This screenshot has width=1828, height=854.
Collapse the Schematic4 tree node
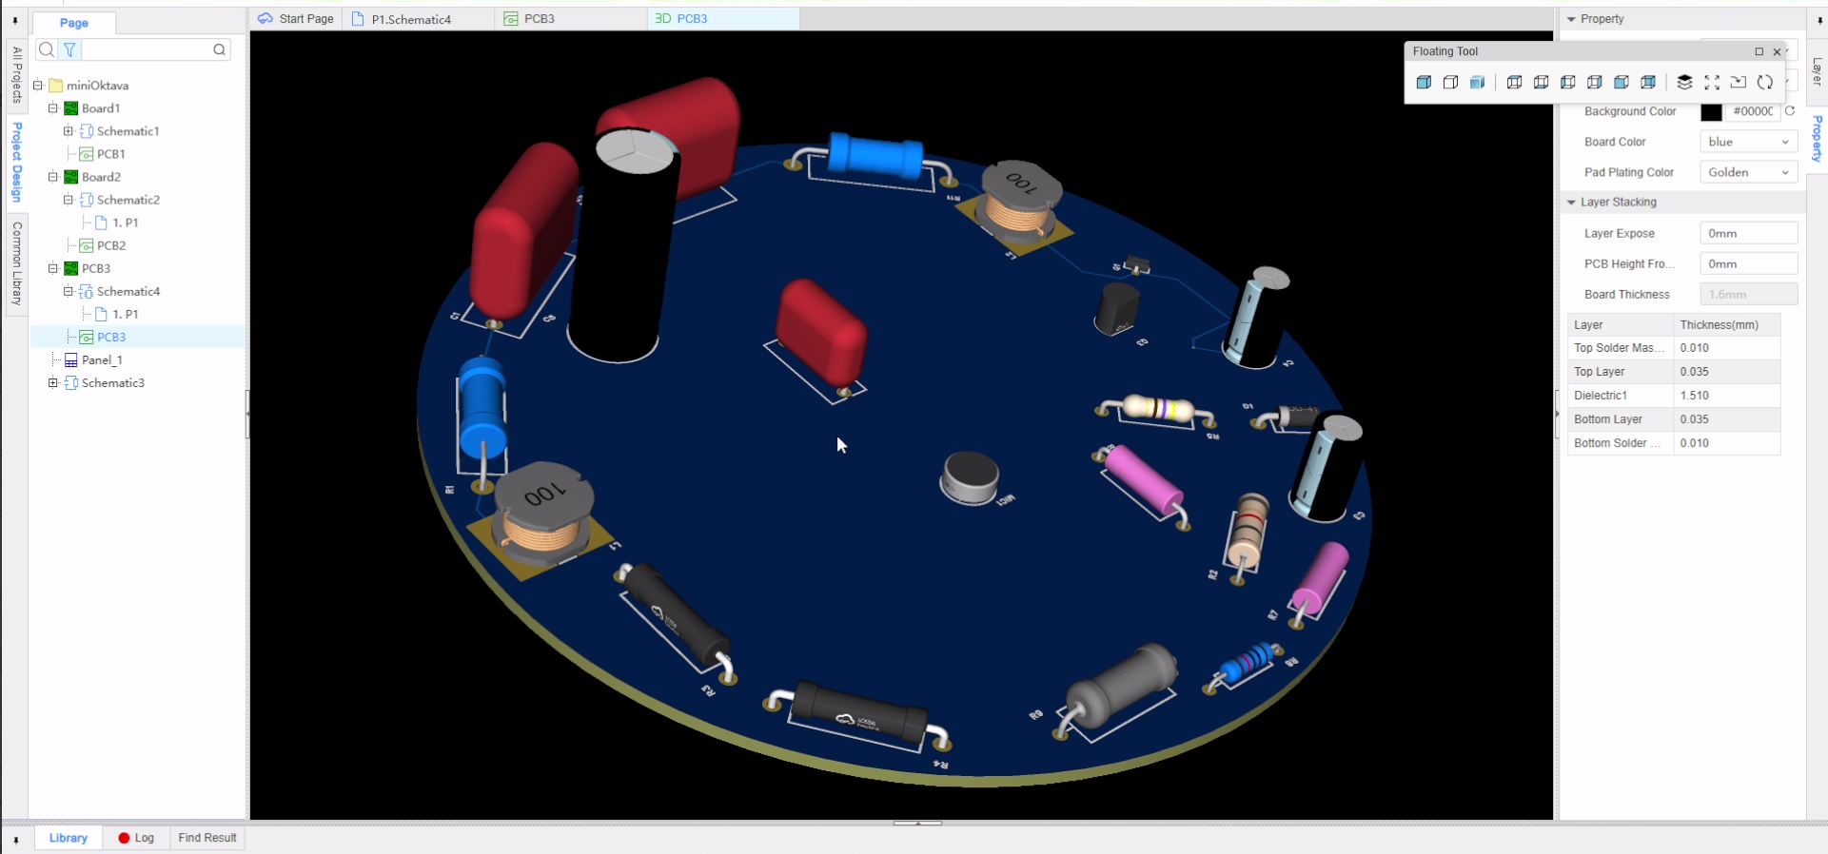tap(69, 291)
